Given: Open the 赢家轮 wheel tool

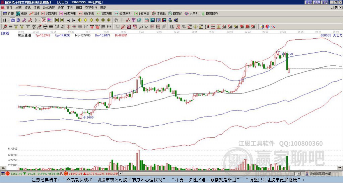Looking at the screenshot, I should click(175, 13).
